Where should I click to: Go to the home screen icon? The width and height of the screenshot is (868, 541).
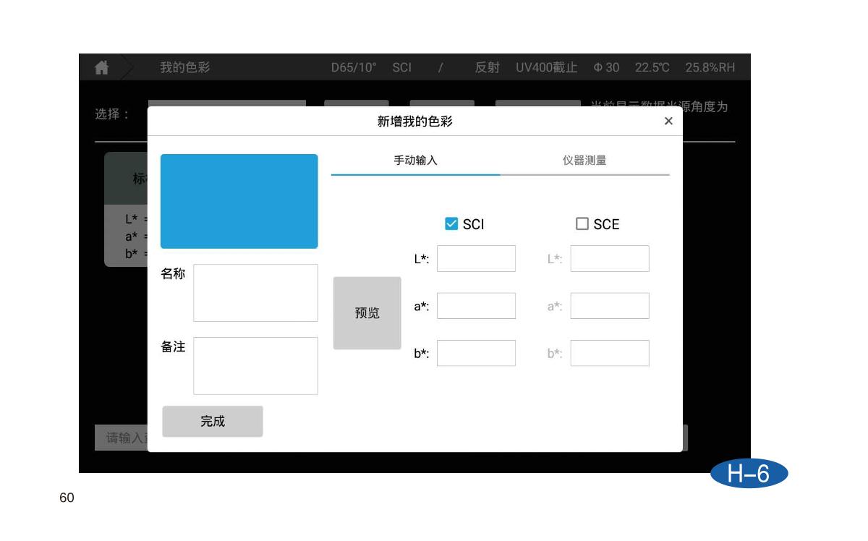tap(102, 67)
